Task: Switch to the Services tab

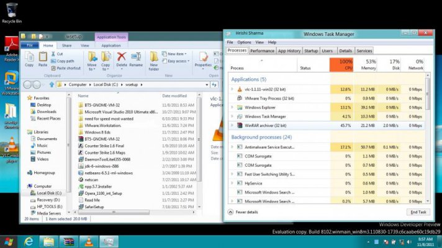Action: [x=364, y=51]
